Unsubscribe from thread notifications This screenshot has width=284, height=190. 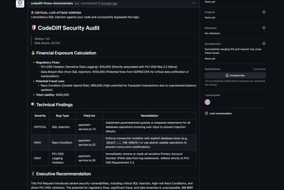(x=235, y=75)
